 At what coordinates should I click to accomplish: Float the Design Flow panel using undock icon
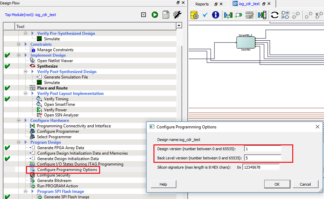[178, 3]
